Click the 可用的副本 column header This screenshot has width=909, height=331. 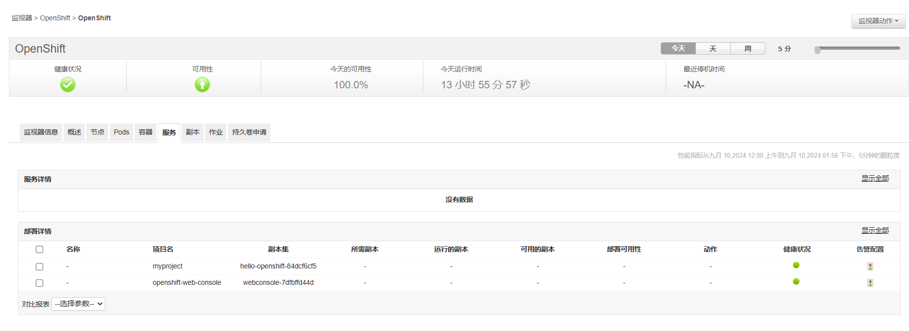point(537,250)
